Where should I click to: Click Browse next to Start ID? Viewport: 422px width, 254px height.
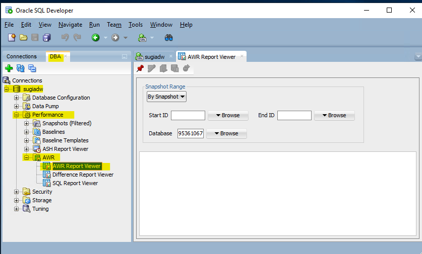pos(228,115)
